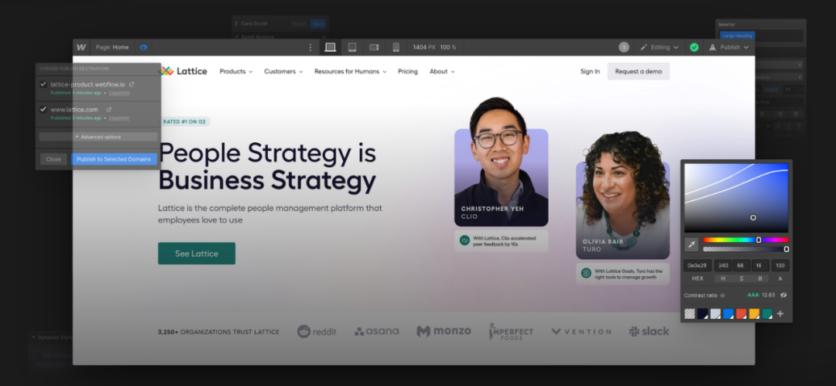
Task: Switch to mobile landscape breakpoint
Action: click(374, 47)
